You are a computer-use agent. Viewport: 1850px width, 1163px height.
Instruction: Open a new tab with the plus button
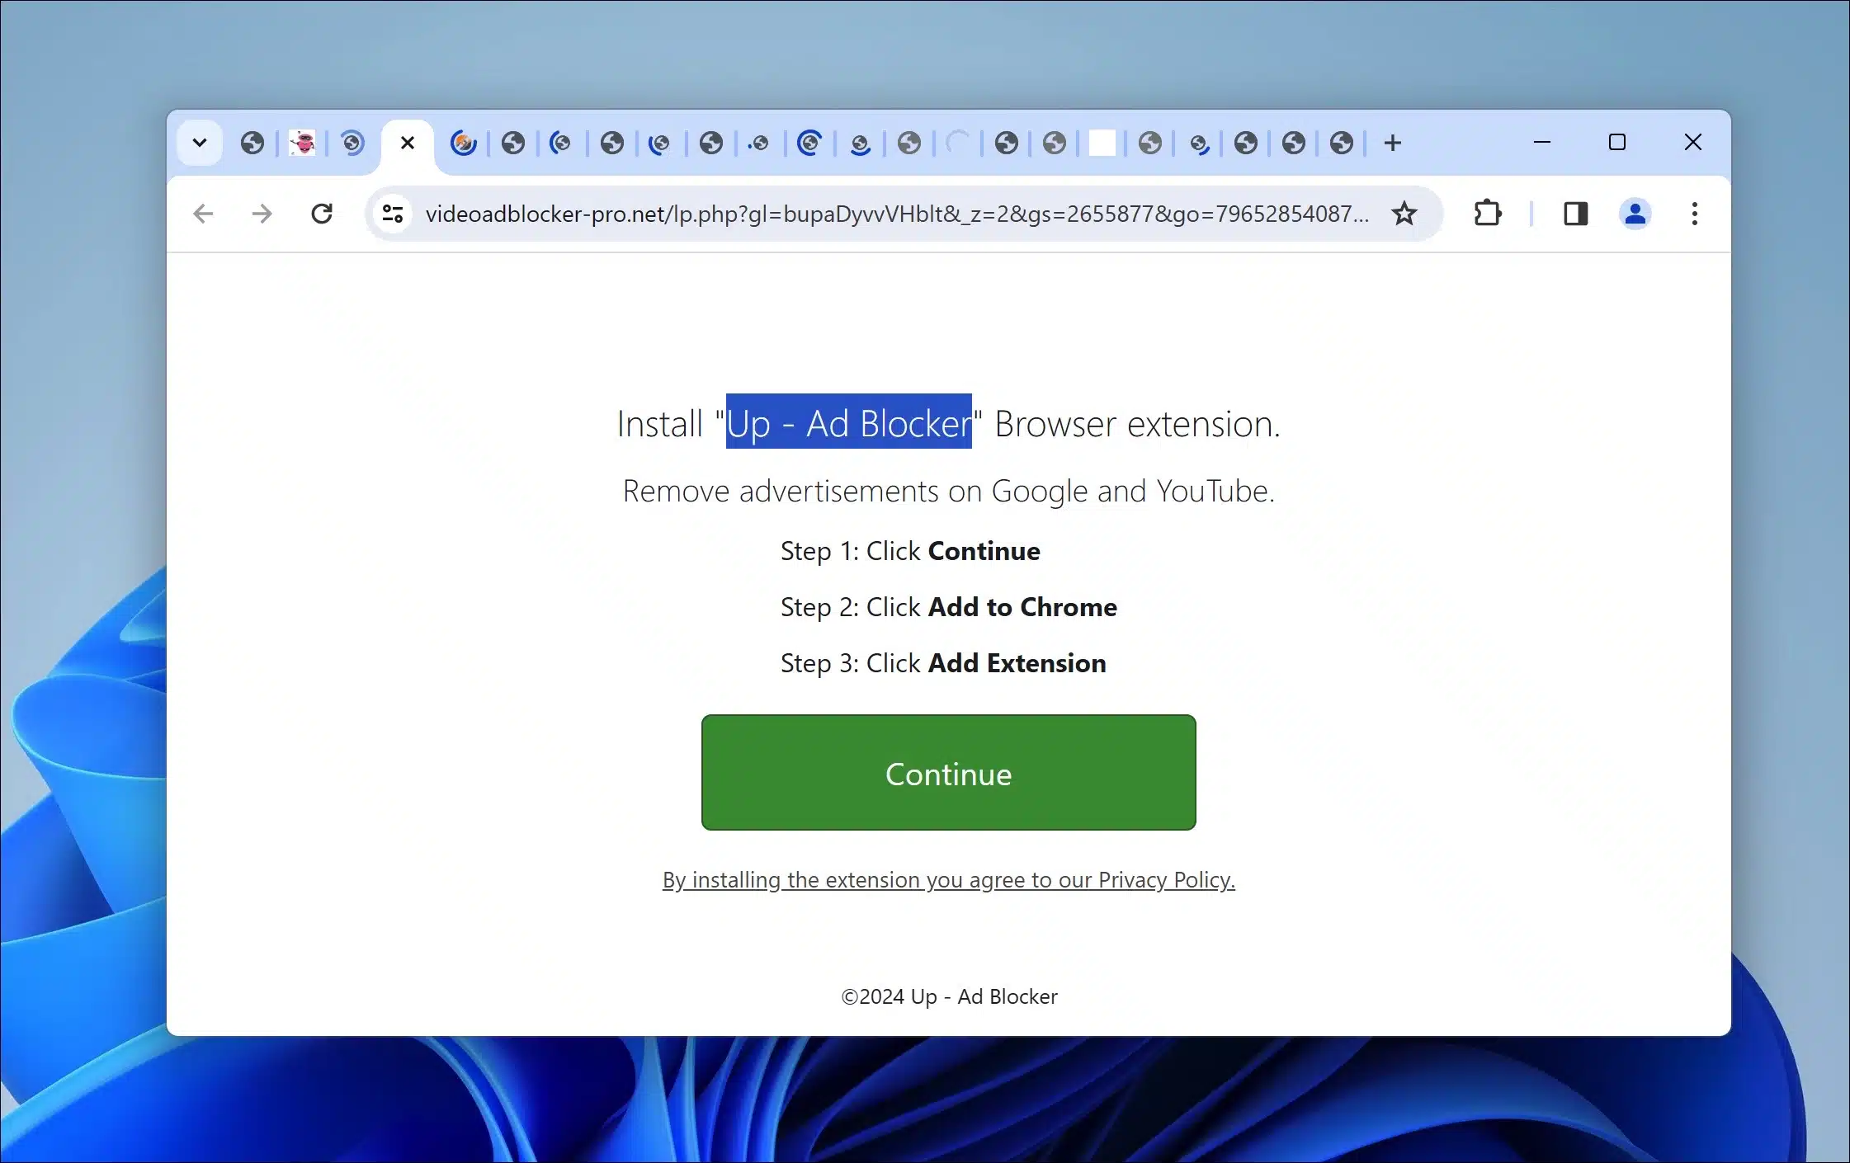1393,143
